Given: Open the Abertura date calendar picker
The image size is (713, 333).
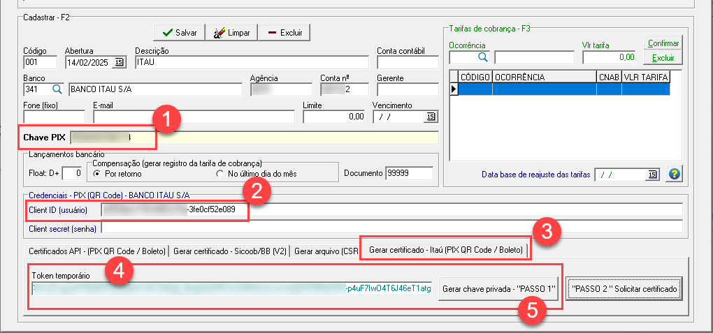Looking at the screenshot, I should click(119, 62).
